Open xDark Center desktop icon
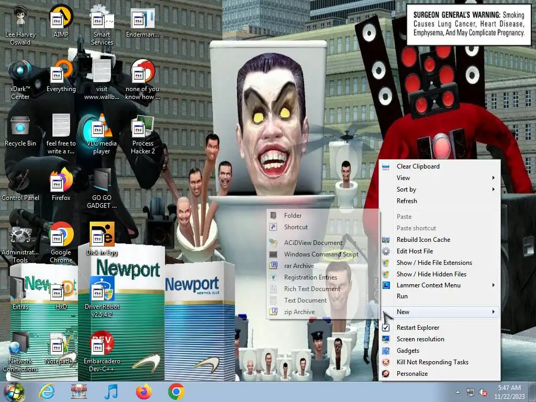This screenshot has height=402, width=536. pos(20,80)
